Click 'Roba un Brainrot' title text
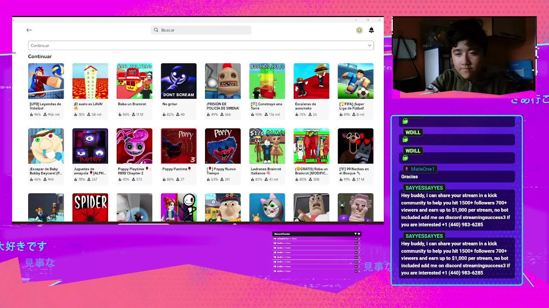The height and width of the screenshot is (308, 549). pyautogui.click(x=132, y=104)
